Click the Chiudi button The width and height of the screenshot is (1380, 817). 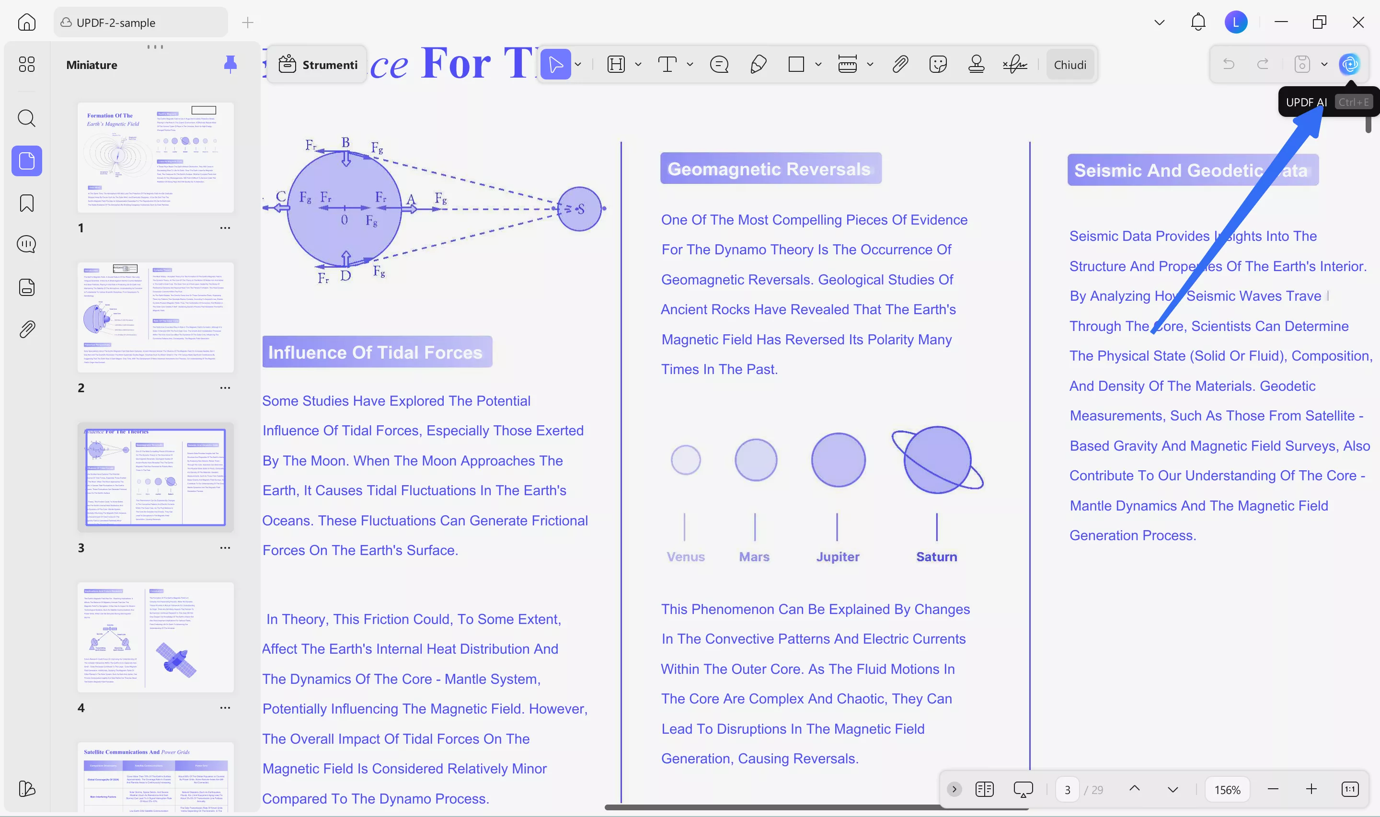1069,65
